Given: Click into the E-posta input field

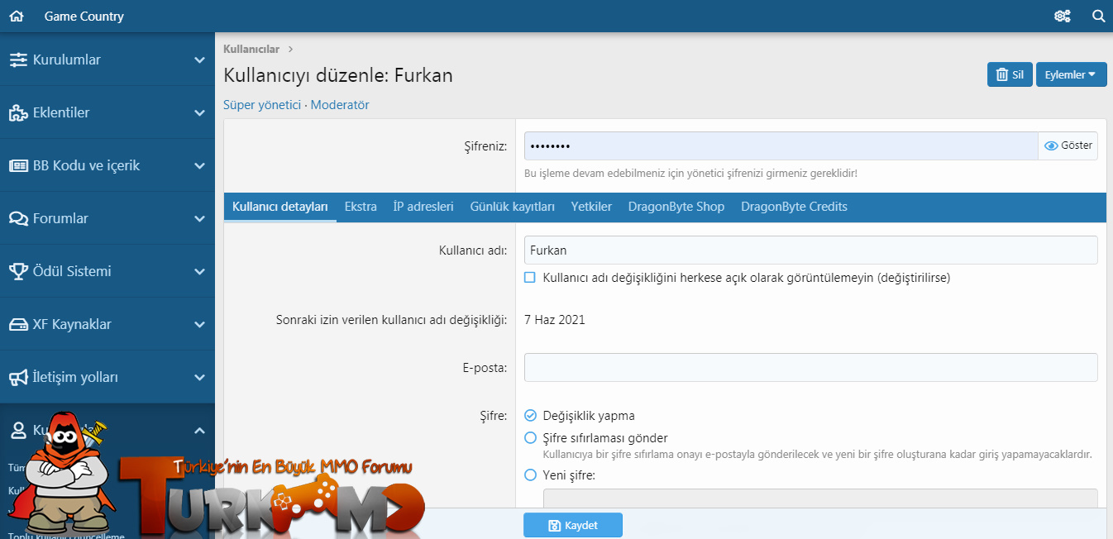Looking at the screenshot, I should pyautogui.click(x=810, y=368).
